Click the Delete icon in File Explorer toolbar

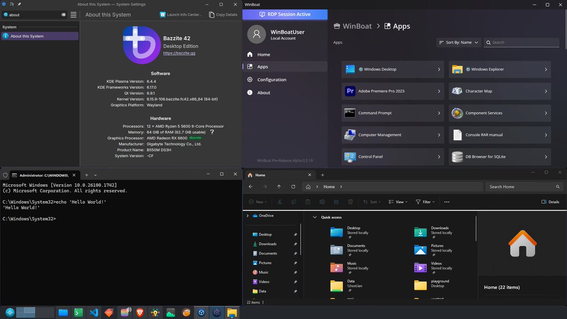click(350, 202)
